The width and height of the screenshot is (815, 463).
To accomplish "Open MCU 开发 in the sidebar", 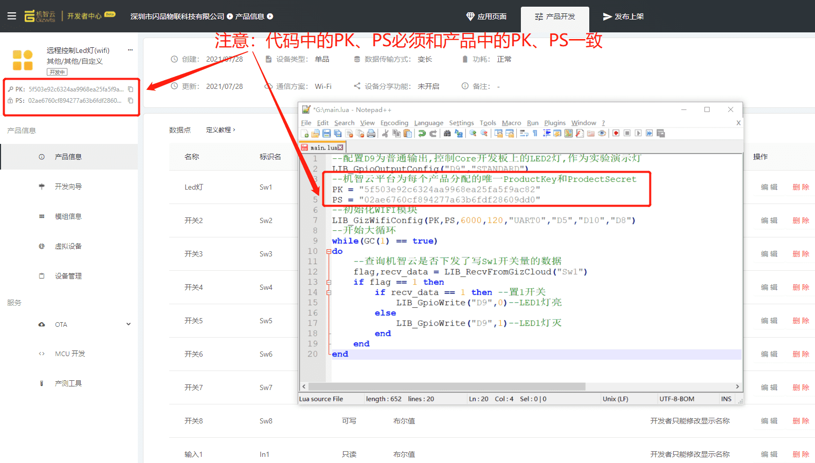I will [69, 354].
